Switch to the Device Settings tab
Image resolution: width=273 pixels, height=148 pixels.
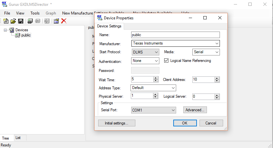(x=109, y=26)
